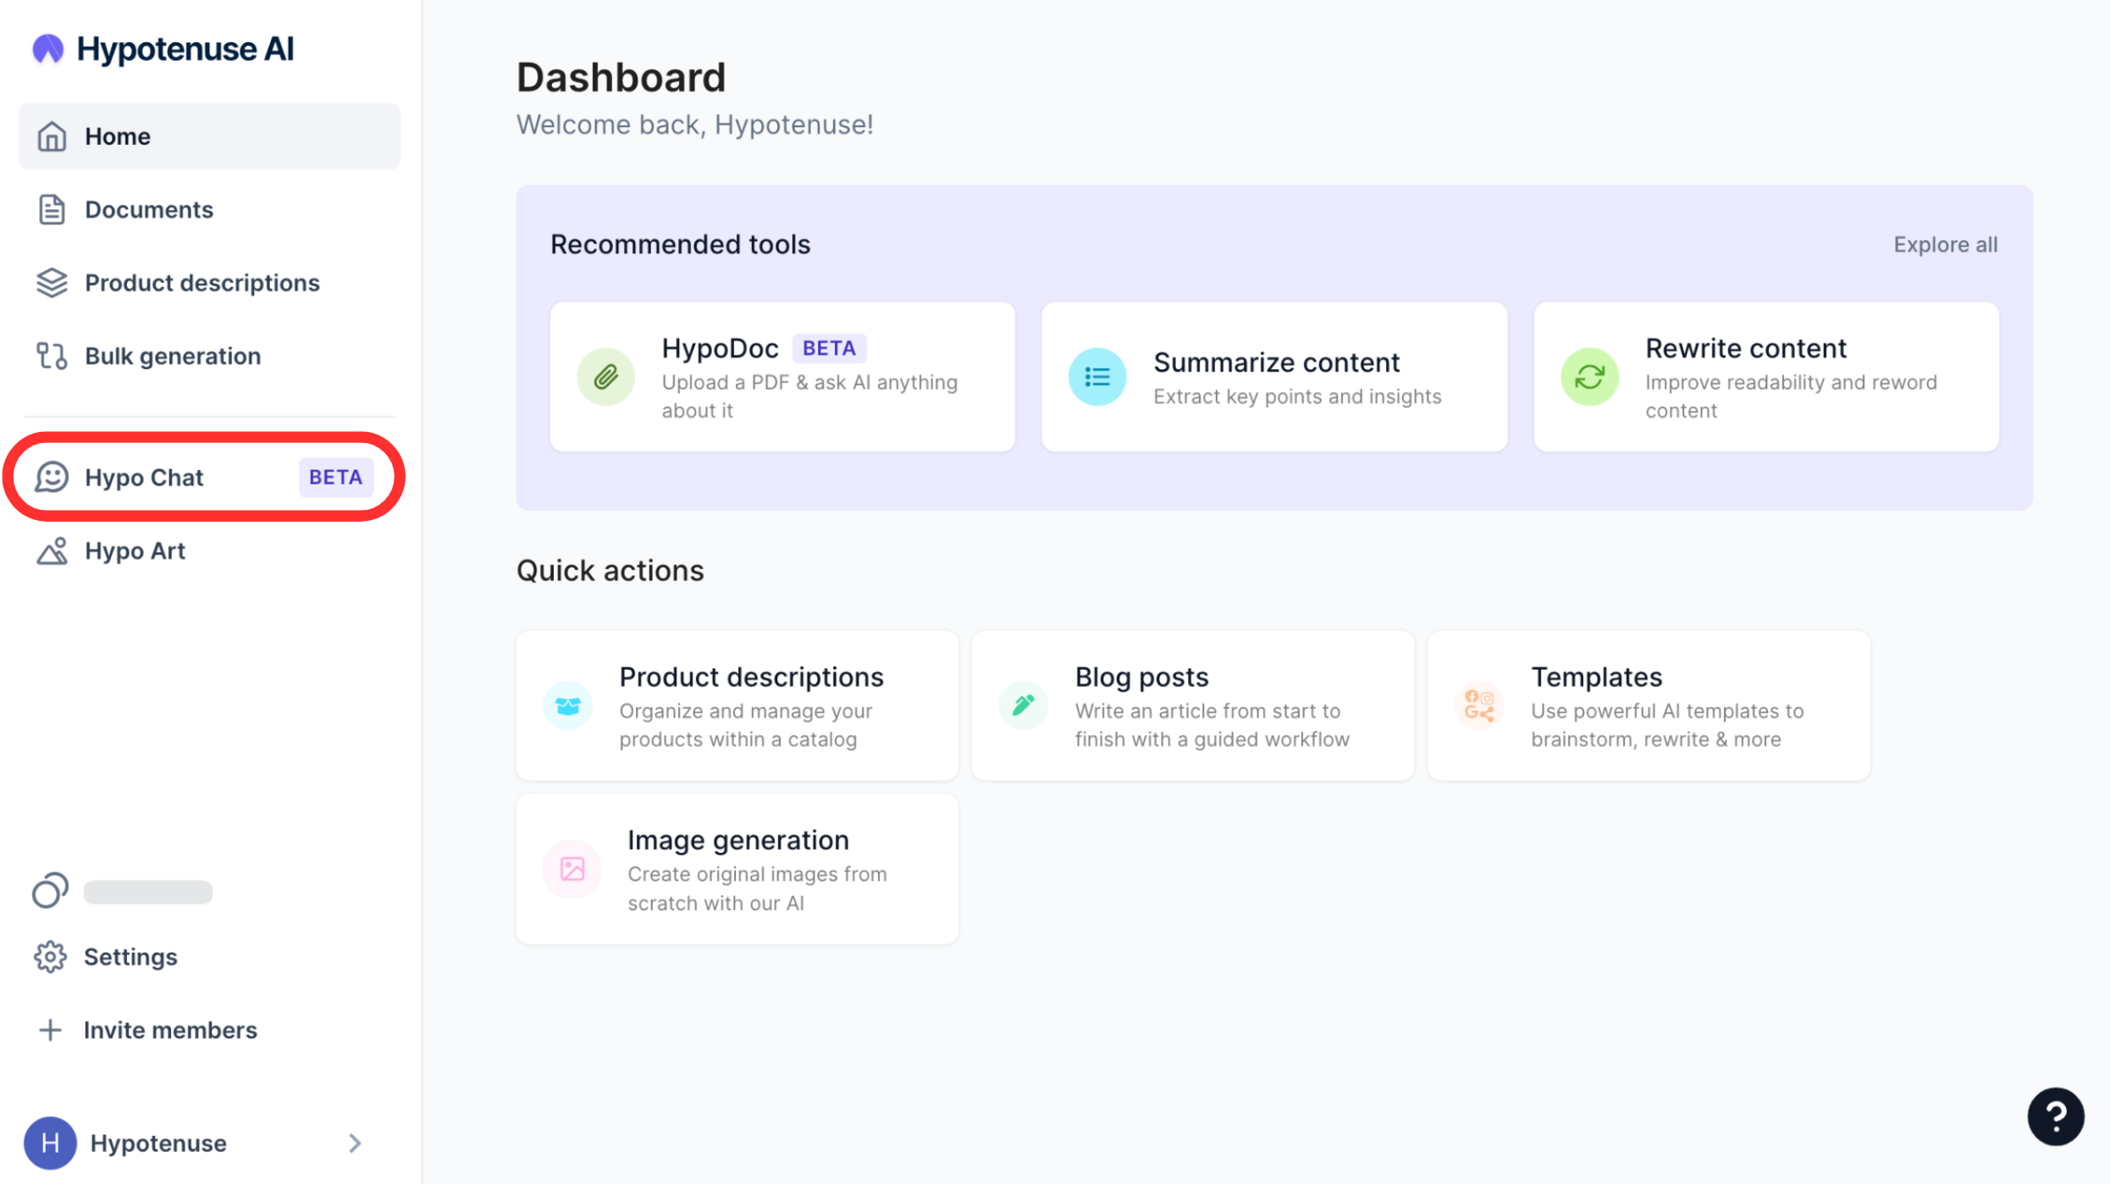Open Hypo Chat from the sidebar

(144, 478)
